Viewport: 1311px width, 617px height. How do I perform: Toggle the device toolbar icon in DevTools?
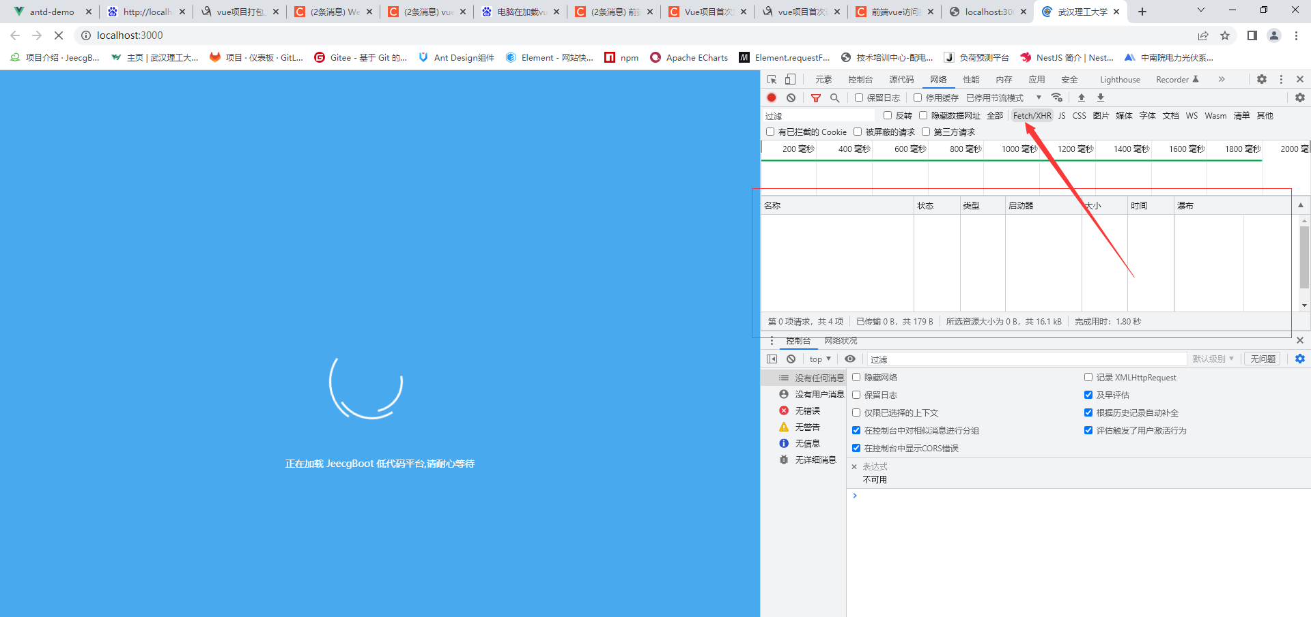790,80
